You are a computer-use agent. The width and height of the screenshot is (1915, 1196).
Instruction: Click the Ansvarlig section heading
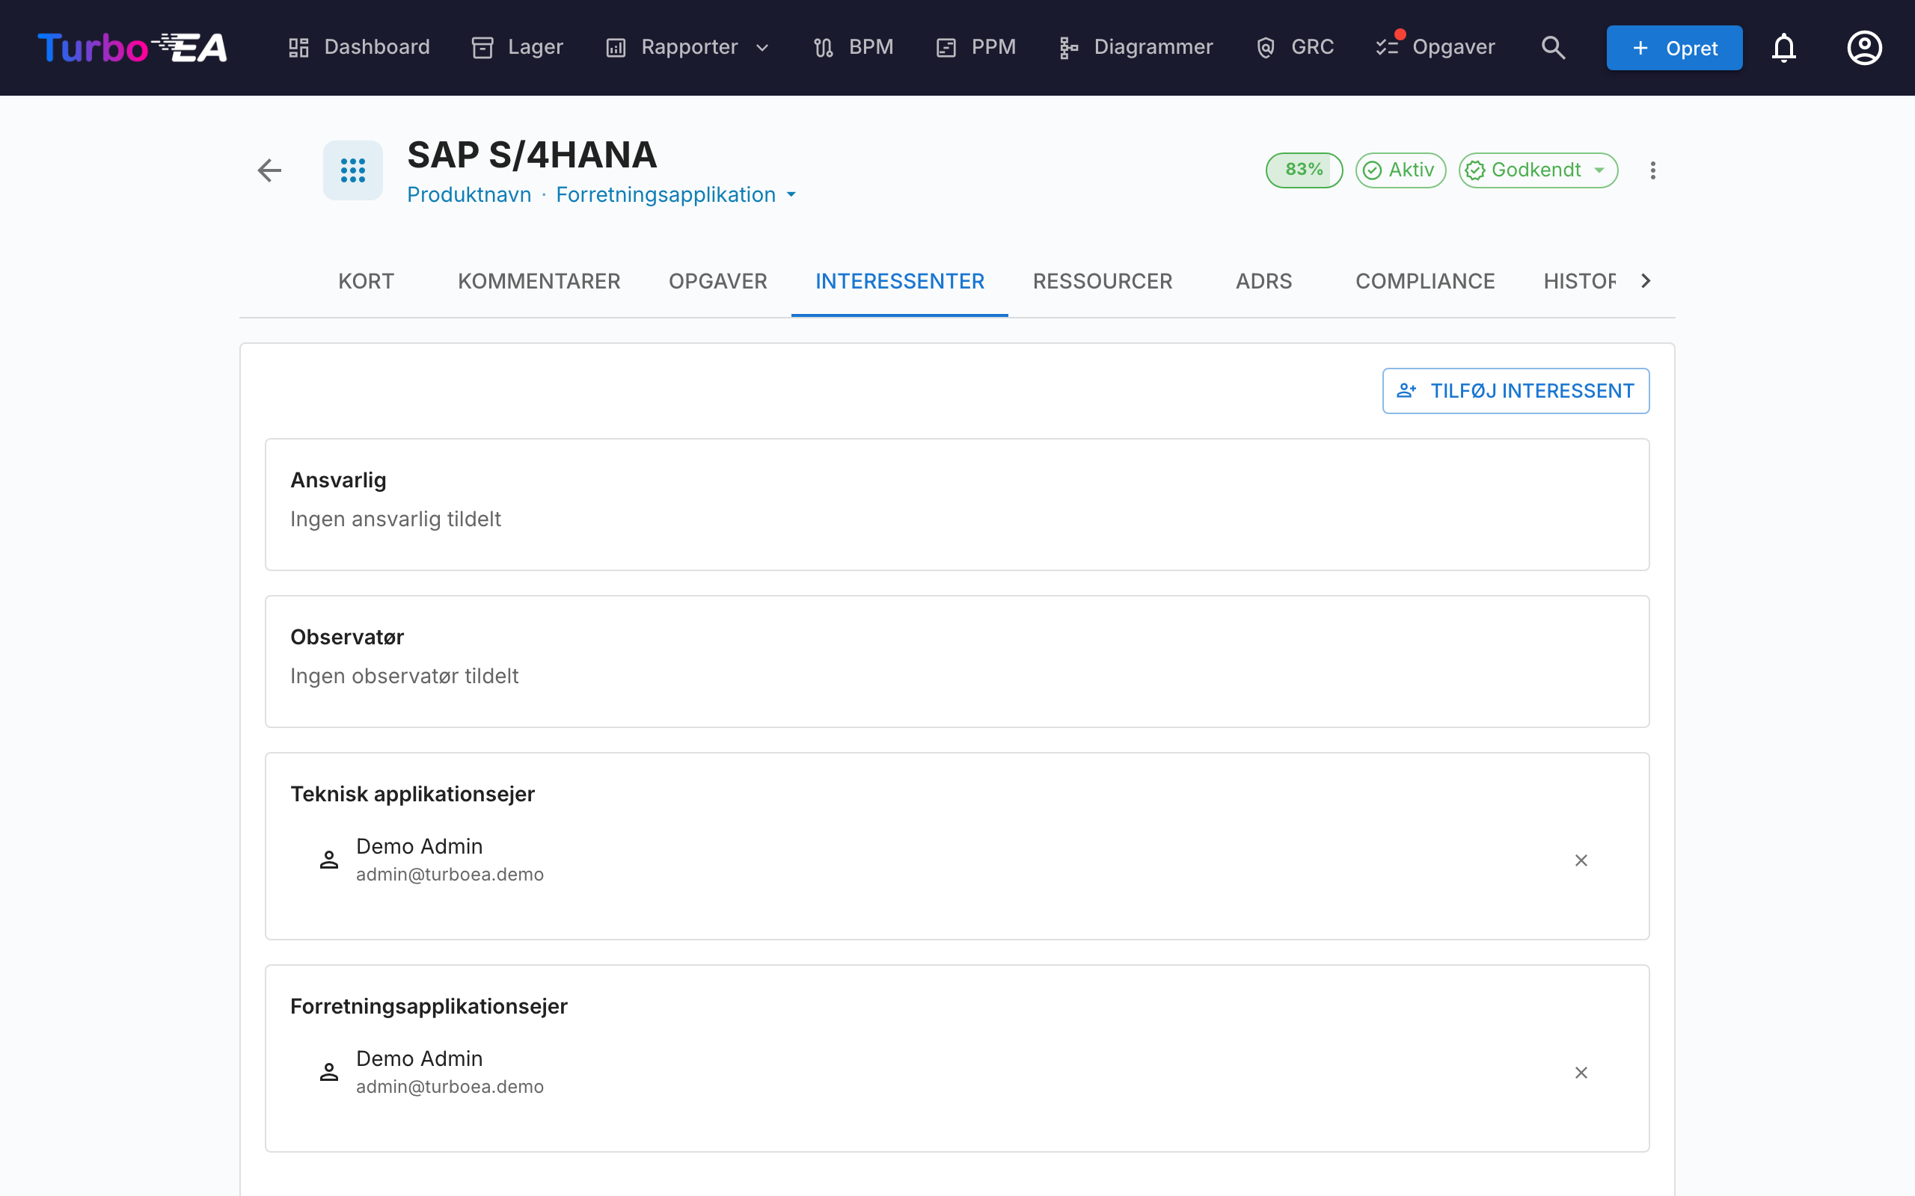[x=338, y=480]
